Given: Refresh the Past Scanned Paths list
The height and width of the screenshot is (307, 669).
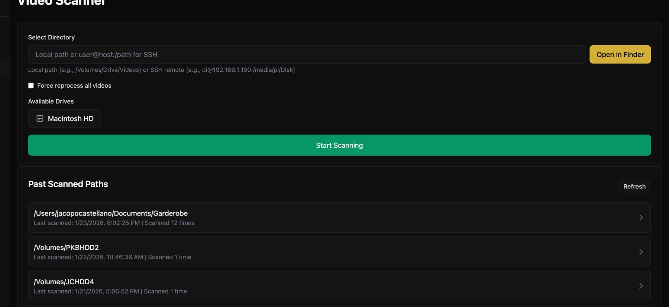Looking at the screenshot, I should tap(634, 187).
